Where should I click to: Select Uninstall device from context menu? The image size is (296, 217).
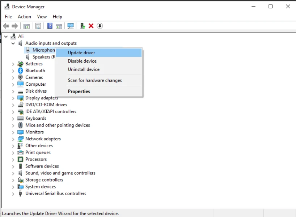click(x=84, y=69)
